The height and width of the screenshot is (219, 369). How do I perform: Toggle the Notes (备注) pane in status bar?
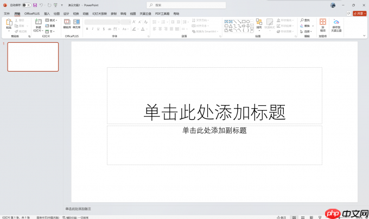281,217
